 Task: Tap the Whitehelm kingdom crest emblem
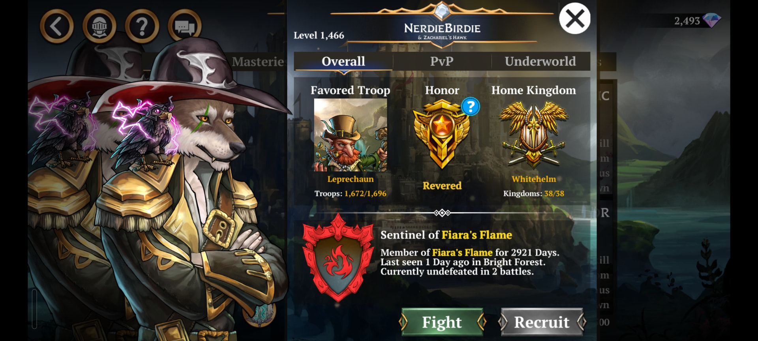tap(534, 135)
